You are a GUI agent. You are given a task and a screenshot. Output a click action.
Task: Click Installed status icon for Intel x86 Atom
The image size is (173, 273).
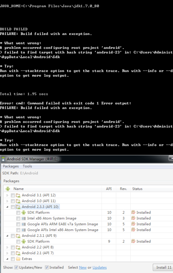134,218
